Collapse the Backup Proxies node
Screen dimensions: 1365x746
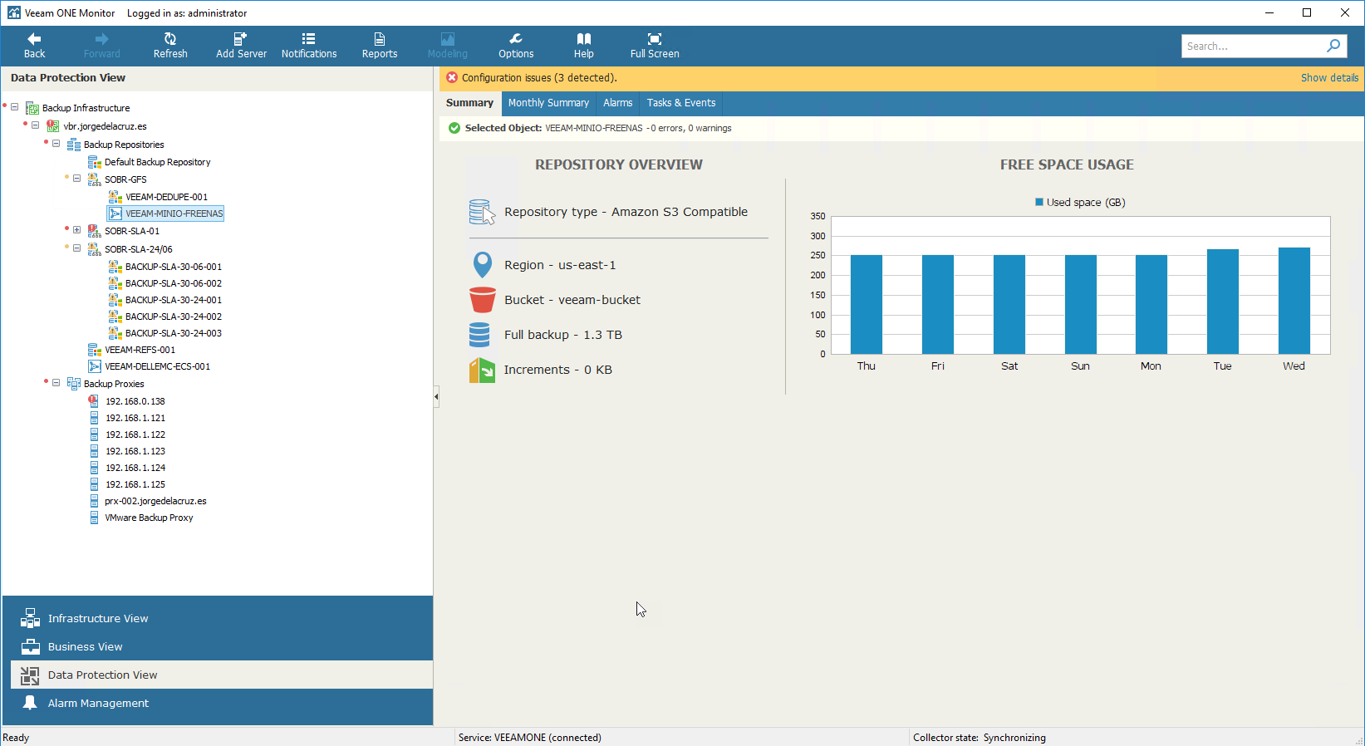coord(56,383)
